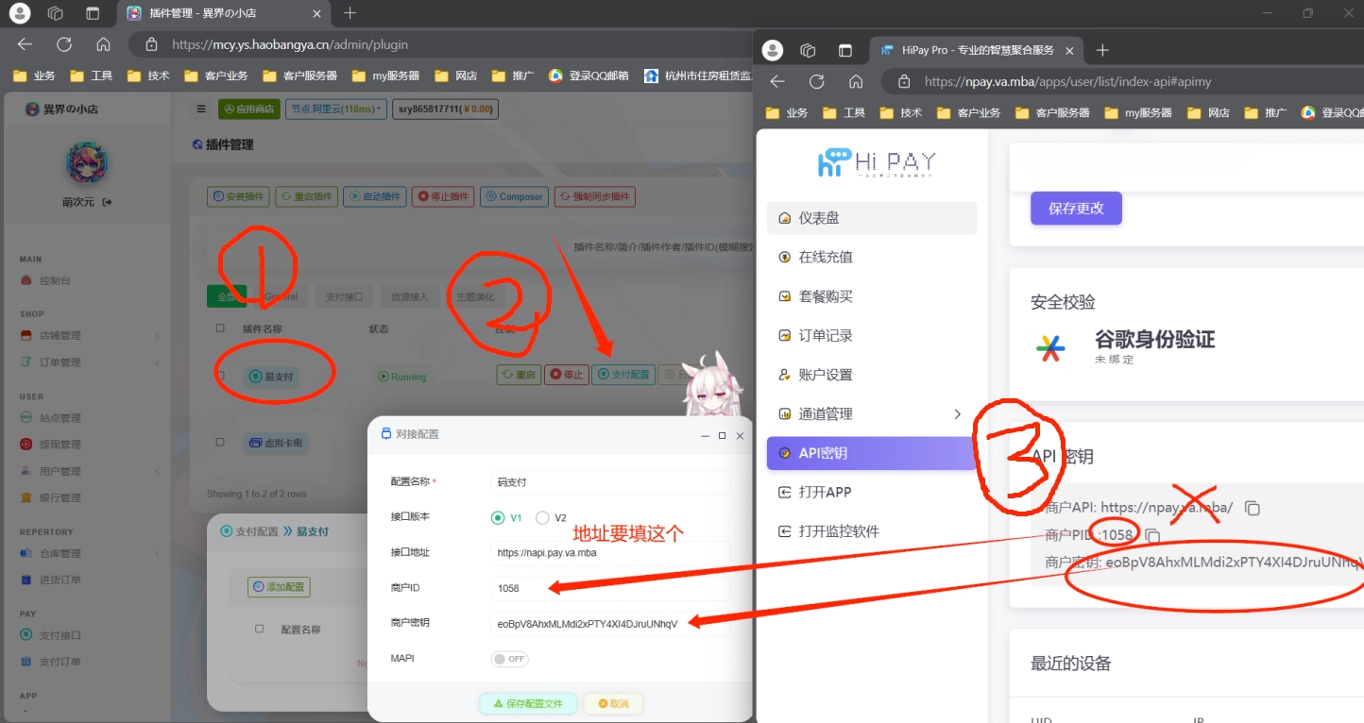Open new tab in the HiPay browser window
Viewport: 1364px width, 723px height.
pos(1101,50)
